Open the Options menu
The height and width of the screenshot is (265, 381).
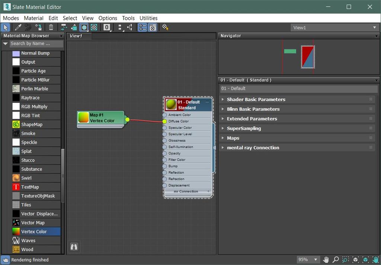(108, 18)
